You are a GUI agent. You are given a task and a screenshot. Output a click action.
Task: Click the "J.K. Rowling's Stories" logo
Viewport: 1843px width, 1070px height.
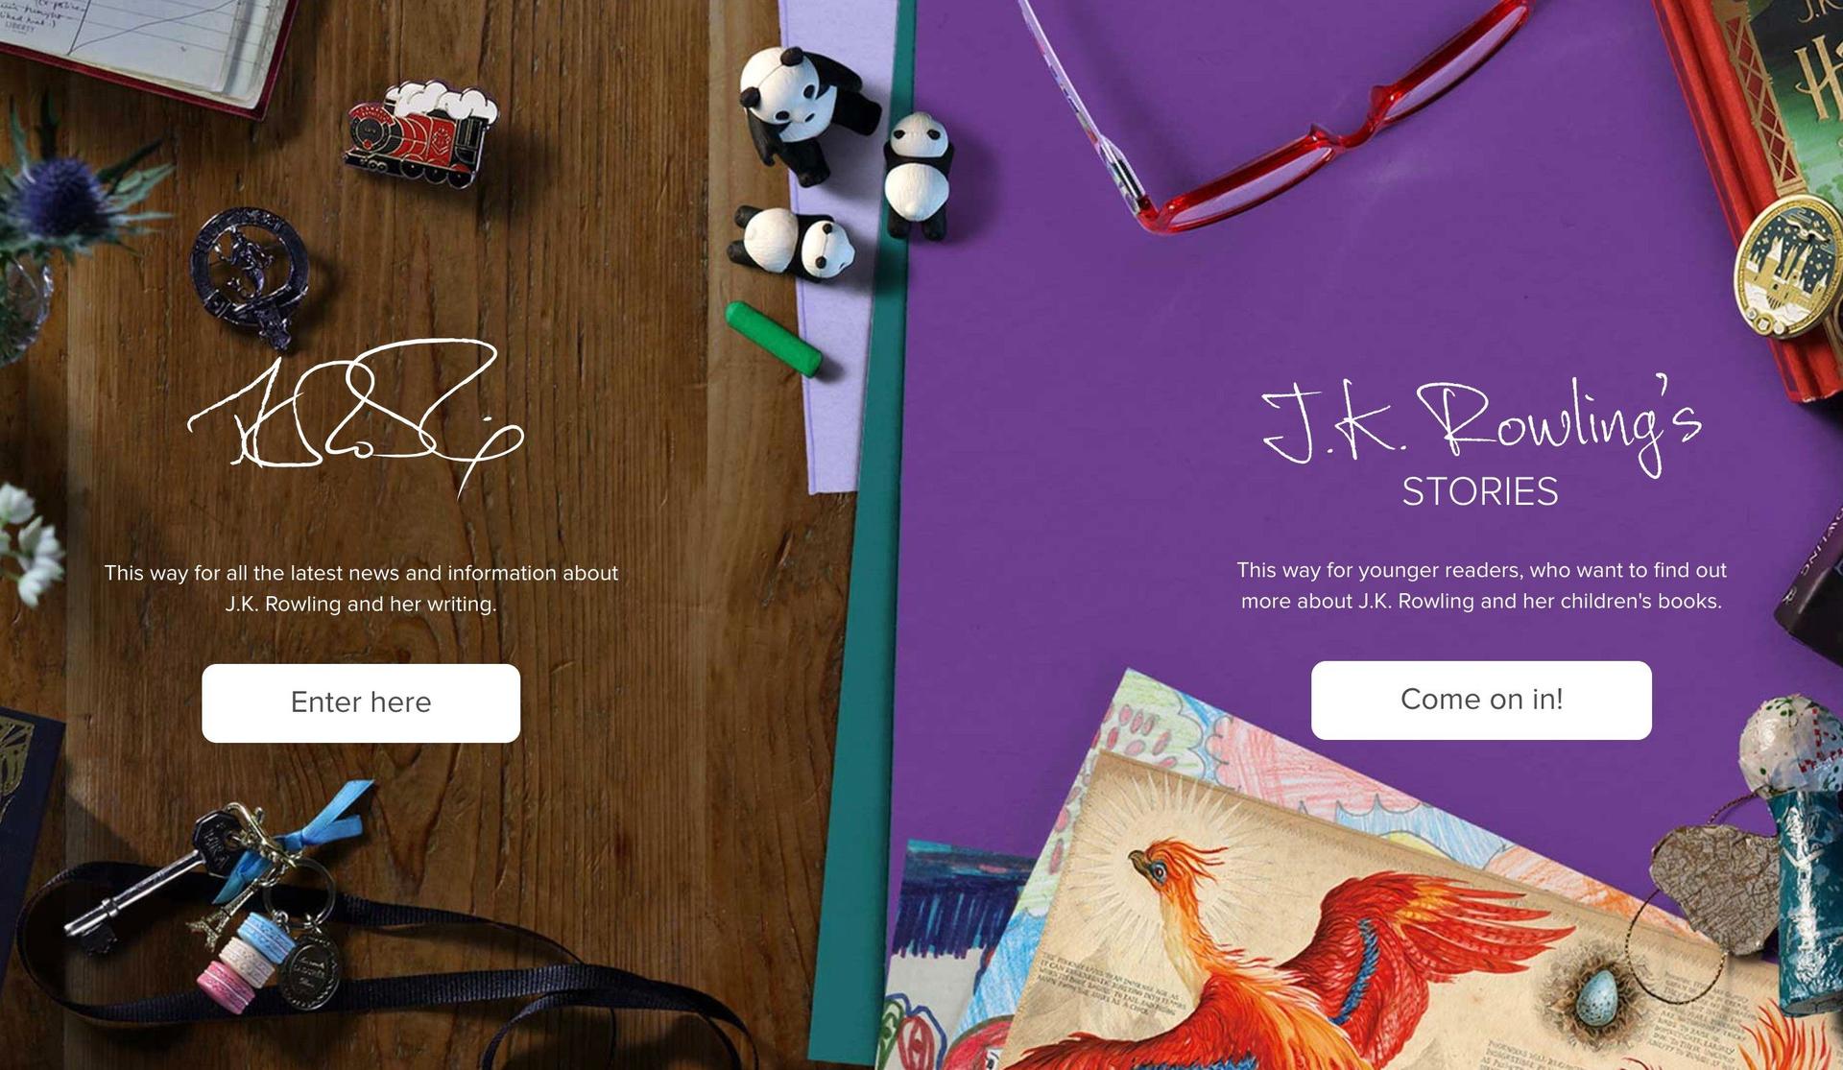(x=1480, y=442)
